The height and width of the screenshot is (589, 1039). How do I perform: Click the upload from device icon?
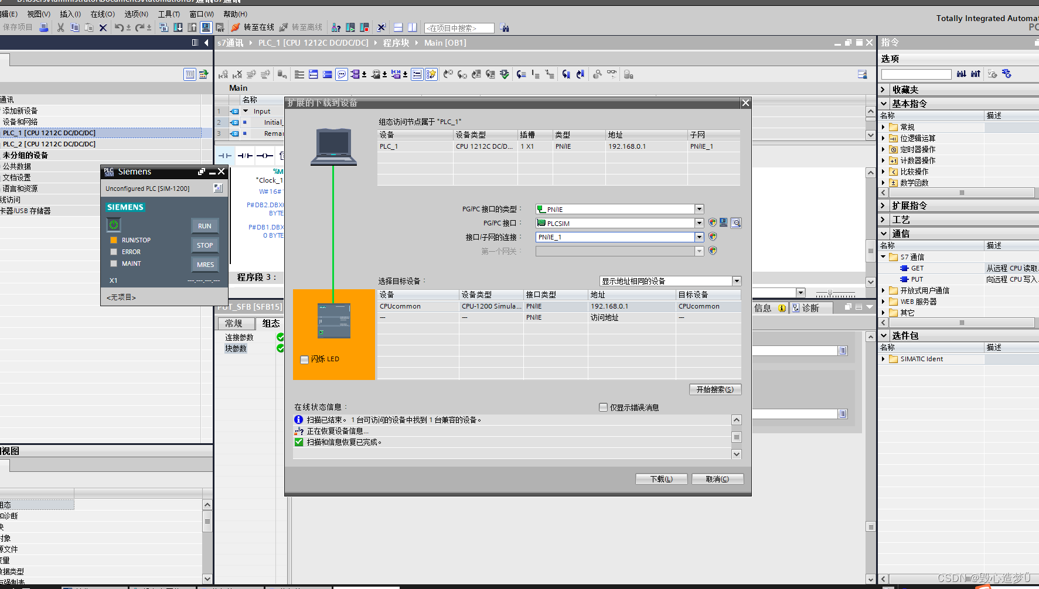pos(192,28)
